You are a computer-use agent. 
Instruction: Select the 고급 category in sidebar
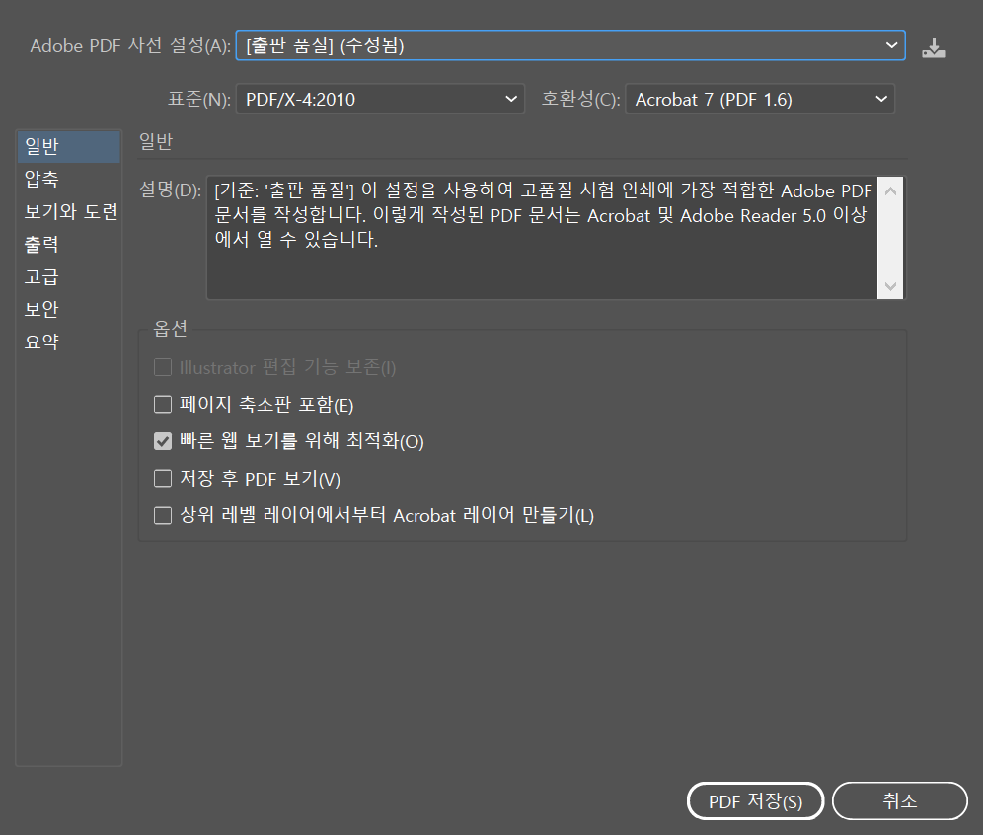(x=68, y=277)
